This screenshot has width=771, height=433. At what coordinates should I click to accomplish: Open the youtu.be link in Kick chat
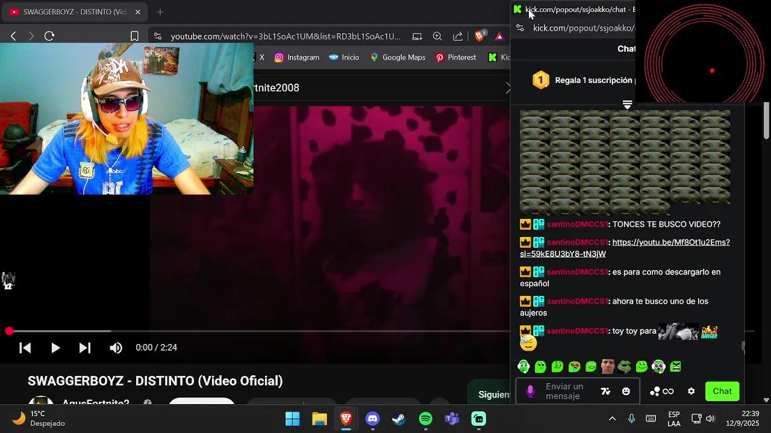tap(625, 248)
